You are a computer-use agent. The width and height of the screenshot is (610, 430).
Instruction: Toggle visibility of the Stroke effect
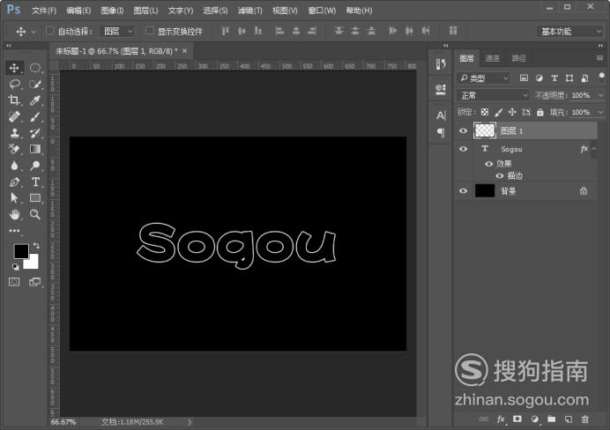500,175
